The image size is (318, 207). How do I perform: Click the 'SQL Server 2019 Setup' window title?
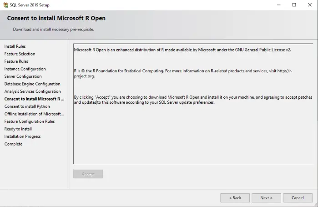(30, 5)
